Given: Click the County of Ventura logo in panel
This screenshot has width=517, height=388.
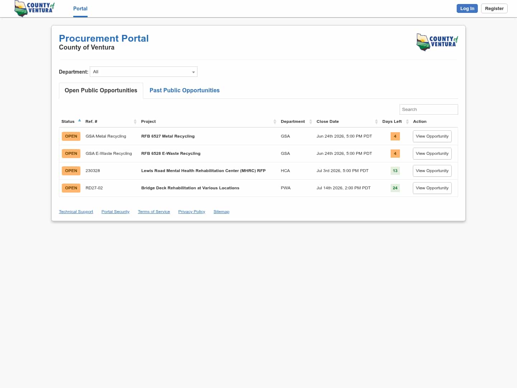Looking at the screenshot, I should coord(437,42).
